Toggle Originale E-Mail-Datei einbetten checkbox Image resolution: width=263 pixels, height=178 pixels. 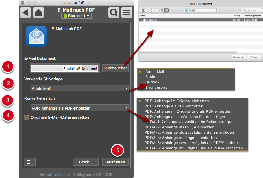27,117
